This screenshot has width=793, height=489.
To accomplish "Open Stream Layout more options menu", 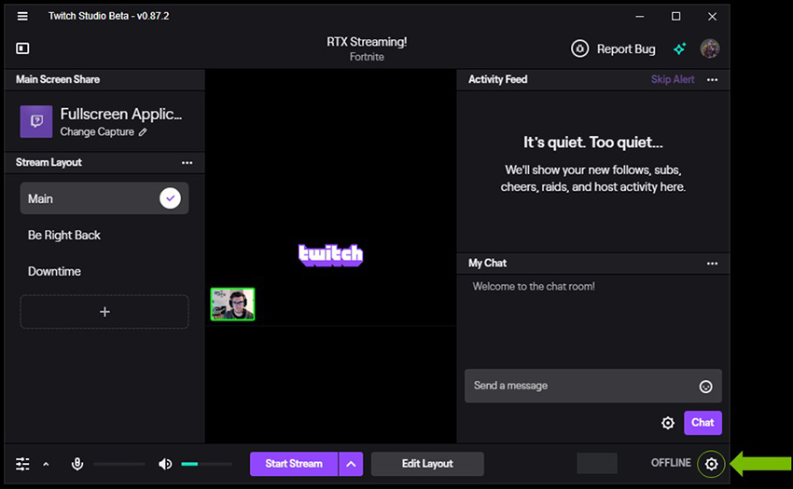I will [187, 162].
